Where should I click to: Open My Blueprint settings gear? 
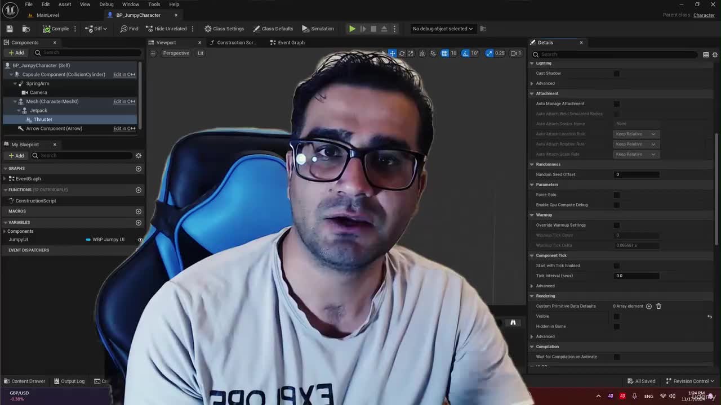[139, 155]
